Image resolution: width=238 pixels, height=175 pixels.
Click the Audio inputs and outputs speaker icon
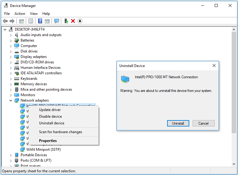pyautogui.click(x=17, y=35)
